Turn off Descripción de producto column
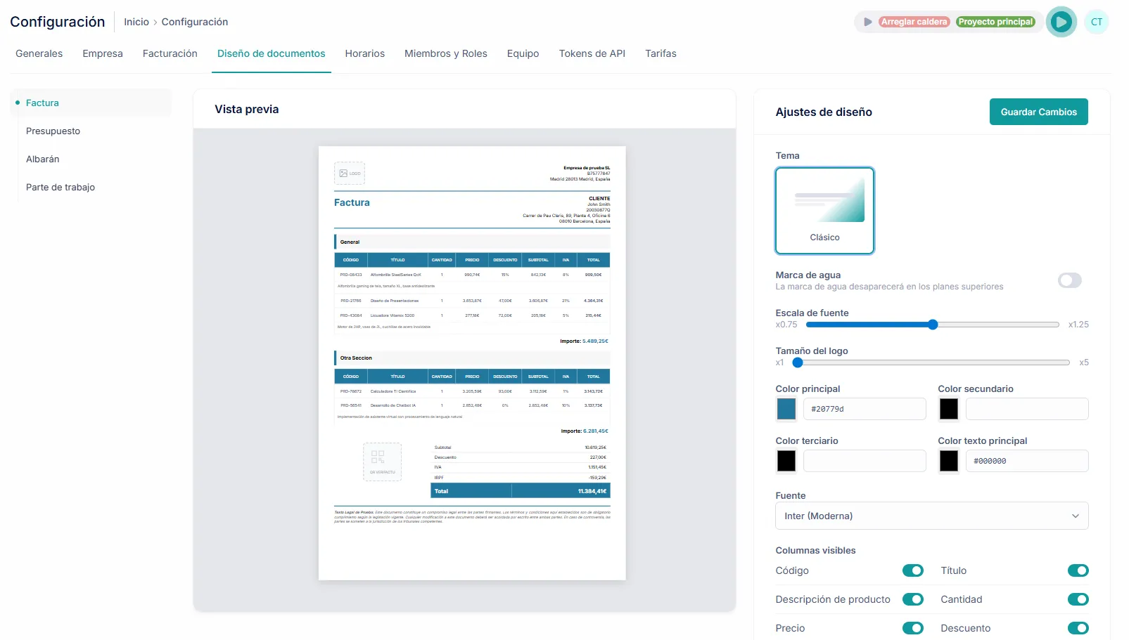1129x640 pixels. [x=912, y=599]
